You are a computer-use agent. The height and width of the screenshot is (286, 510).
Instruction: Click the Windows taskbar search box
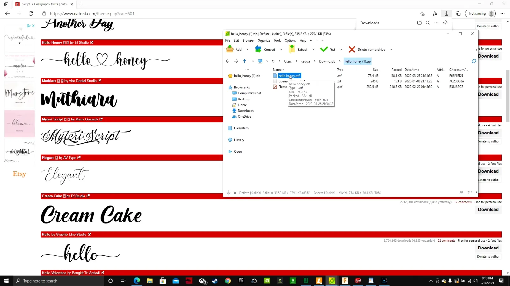click(59, 281)
